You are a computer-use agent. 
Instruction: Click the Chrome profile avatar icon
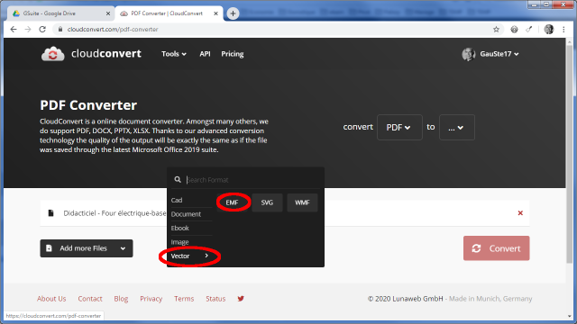point(549,30)
